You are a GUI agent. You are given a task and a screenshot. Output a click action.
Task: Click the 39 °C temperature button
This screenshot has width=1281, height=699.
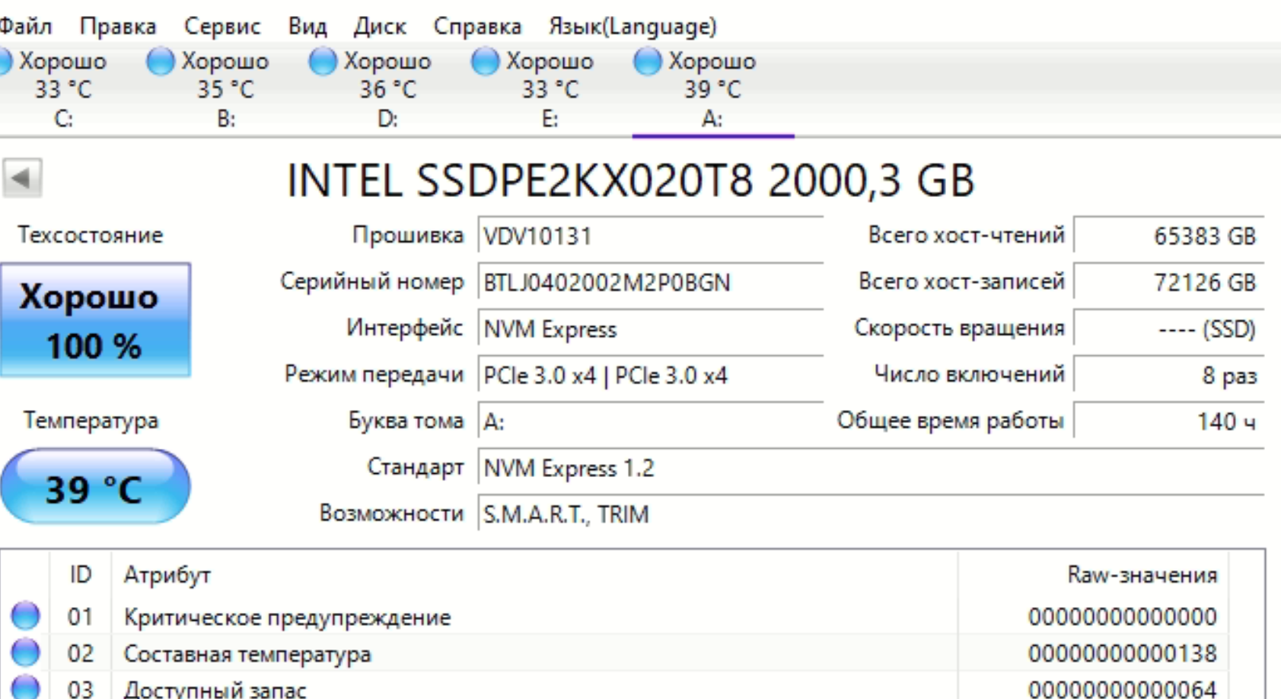[x=95, y=488]
